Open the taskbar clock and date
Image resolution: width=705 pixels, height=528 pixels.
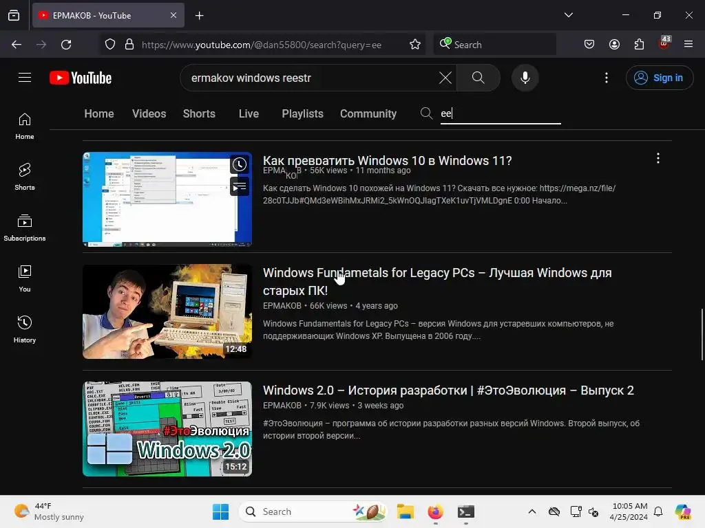tap(629, 511)
